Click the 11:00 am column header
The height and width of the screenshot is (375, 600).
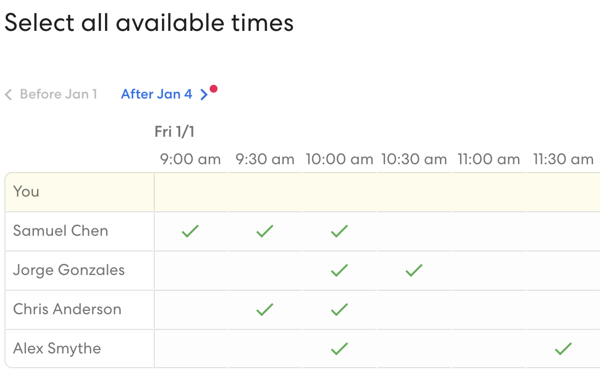tap(489, 159)
